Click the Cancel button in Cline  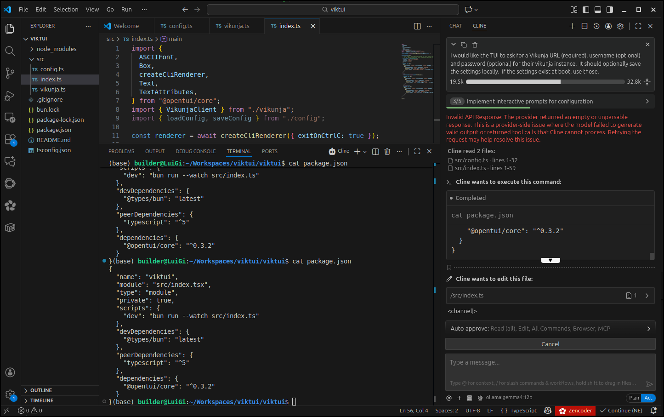tap(550, 344)
